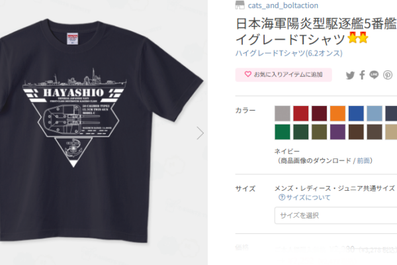The height and width of the screenshot is (265, 397).
Task: Share product on Facebook
Action: coord(363,75)
